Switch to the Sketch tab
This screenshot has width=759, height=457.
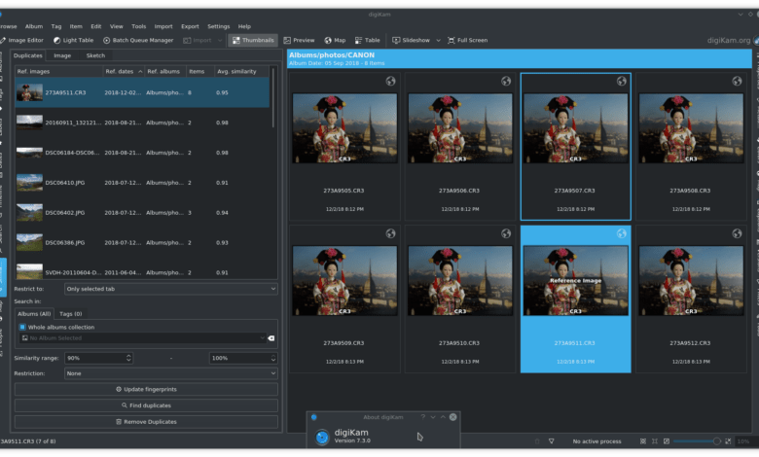pyautogui.click(x=95, y=55)
